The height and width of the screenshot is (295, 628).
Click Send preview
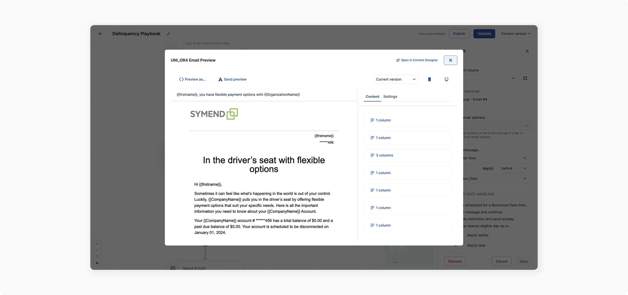232,79
